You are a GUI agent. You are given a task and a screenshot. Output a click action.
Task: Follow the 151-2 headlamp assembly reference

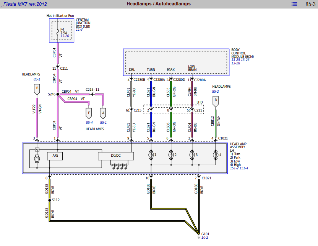[x=234, y=168]
